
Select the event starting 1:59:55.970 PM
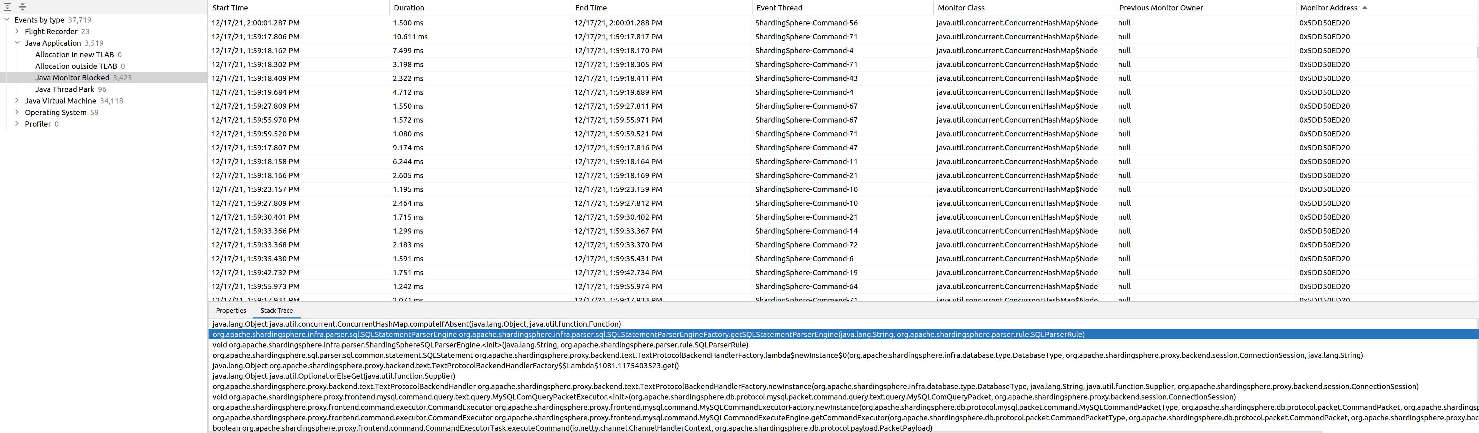[x=842, y=120]
